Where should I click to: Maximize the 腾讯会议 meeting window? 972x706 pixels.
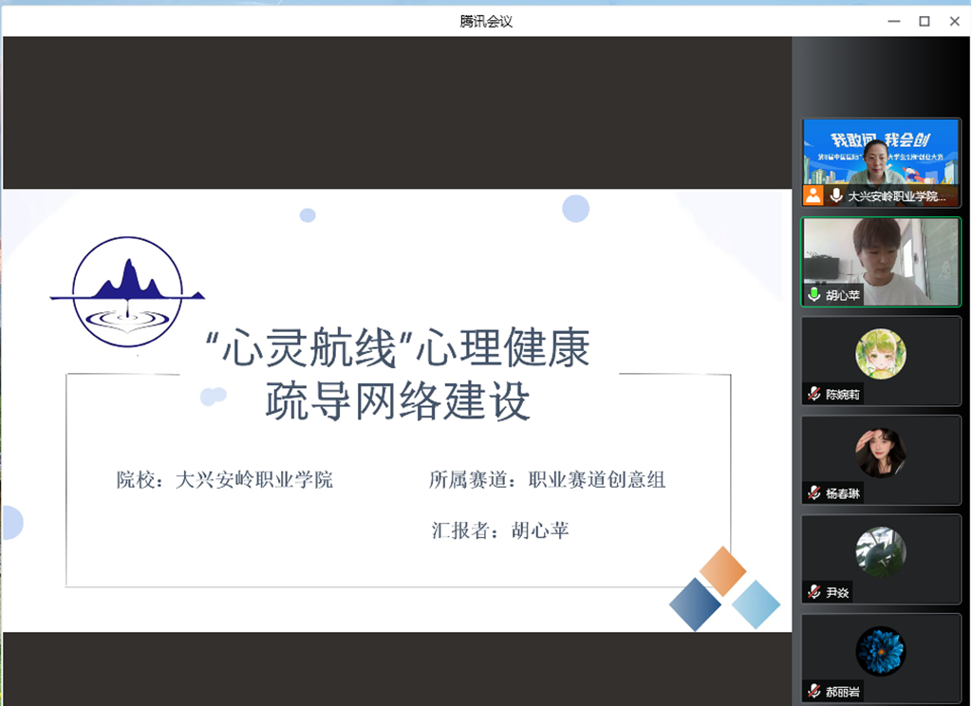(924, 21)
